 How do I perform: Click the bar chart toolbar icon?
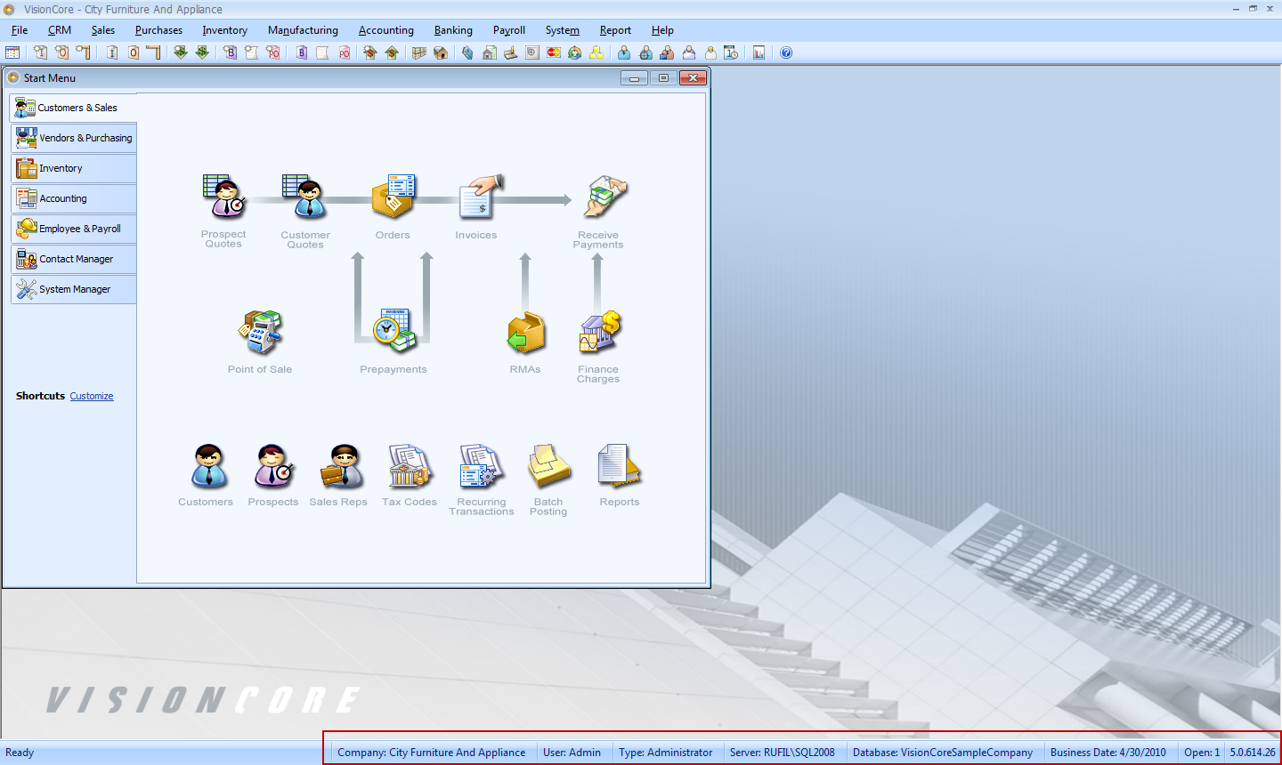(759, 52)
